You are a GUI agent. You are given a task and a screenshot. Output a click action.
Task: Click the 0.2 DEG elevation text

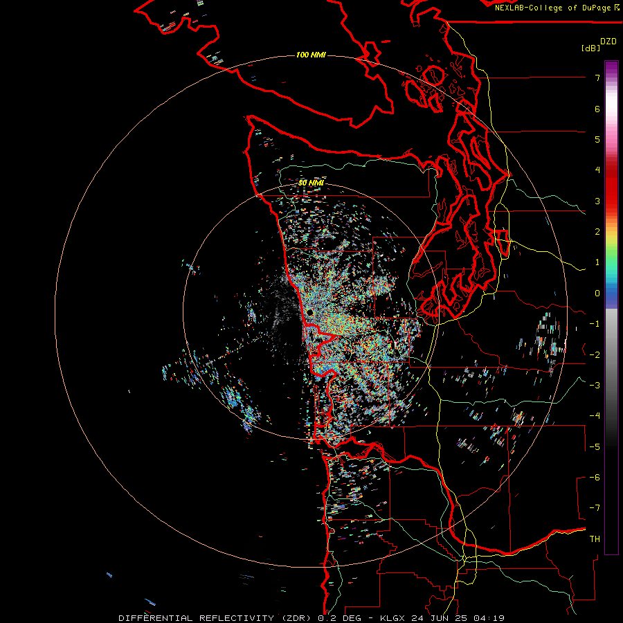point(339,618)
